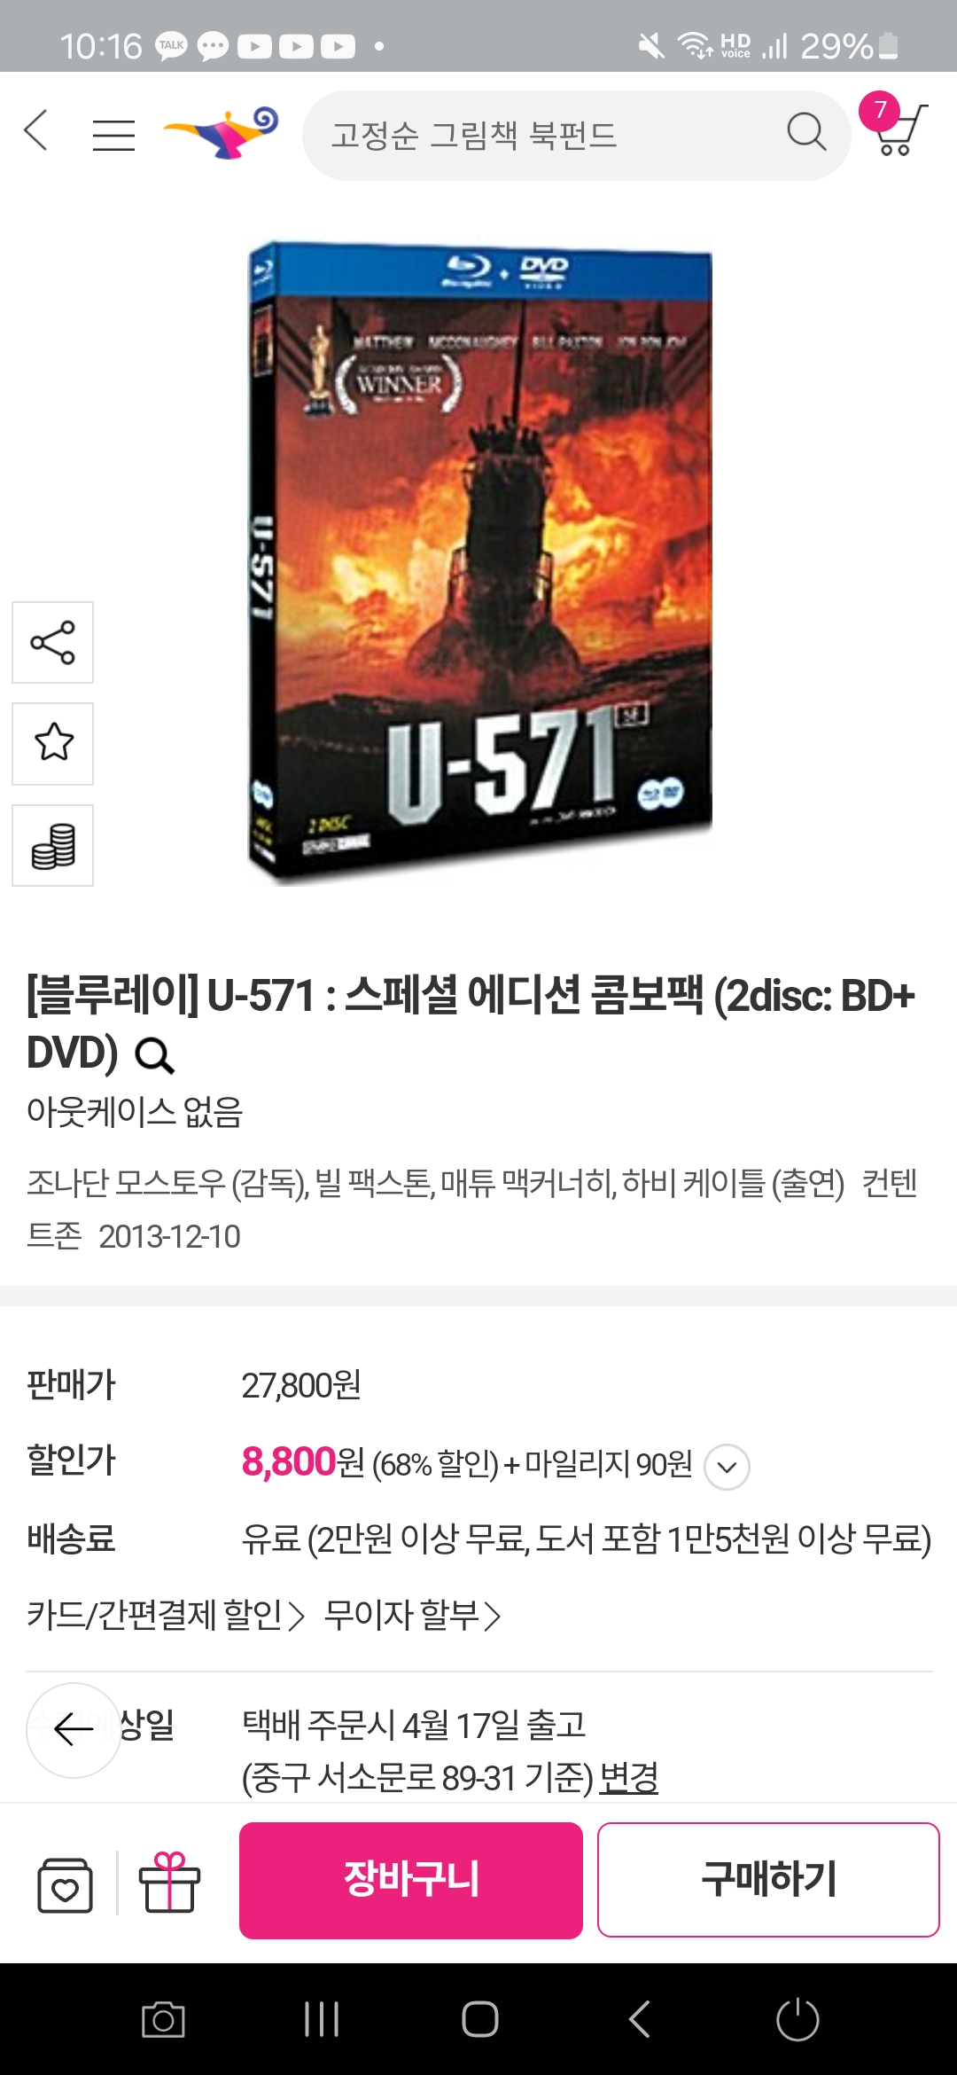
Task: Open the hamburger menu
Action: (113, 135)
